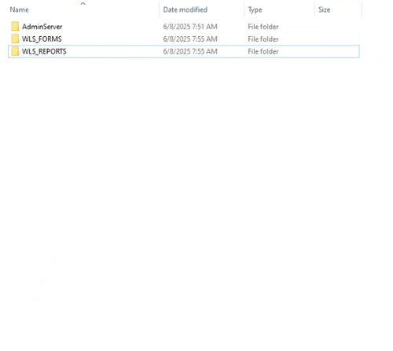Click File folder type of AdminServer
The image size is (393, 351).
point(263,27)
